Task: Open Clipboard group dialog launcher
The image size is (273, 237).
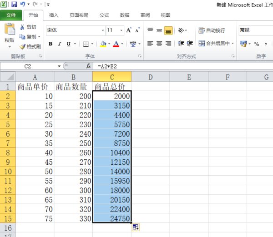Action: [x=40, y=56]
